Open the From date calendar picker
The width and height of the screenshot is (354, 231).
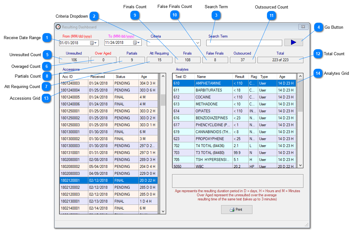pyautogui.click(x=95, y=43)
